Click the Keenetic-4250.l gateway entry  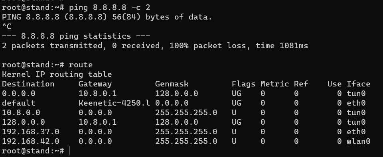(x=115, y=103)
